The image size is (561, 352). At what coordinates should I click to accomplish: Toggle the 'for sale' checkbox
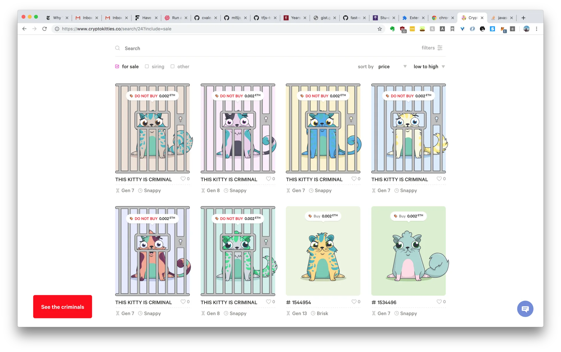point(117,66)
